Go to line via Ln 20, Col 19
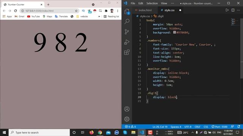The image size is (243, 136). 160,127
